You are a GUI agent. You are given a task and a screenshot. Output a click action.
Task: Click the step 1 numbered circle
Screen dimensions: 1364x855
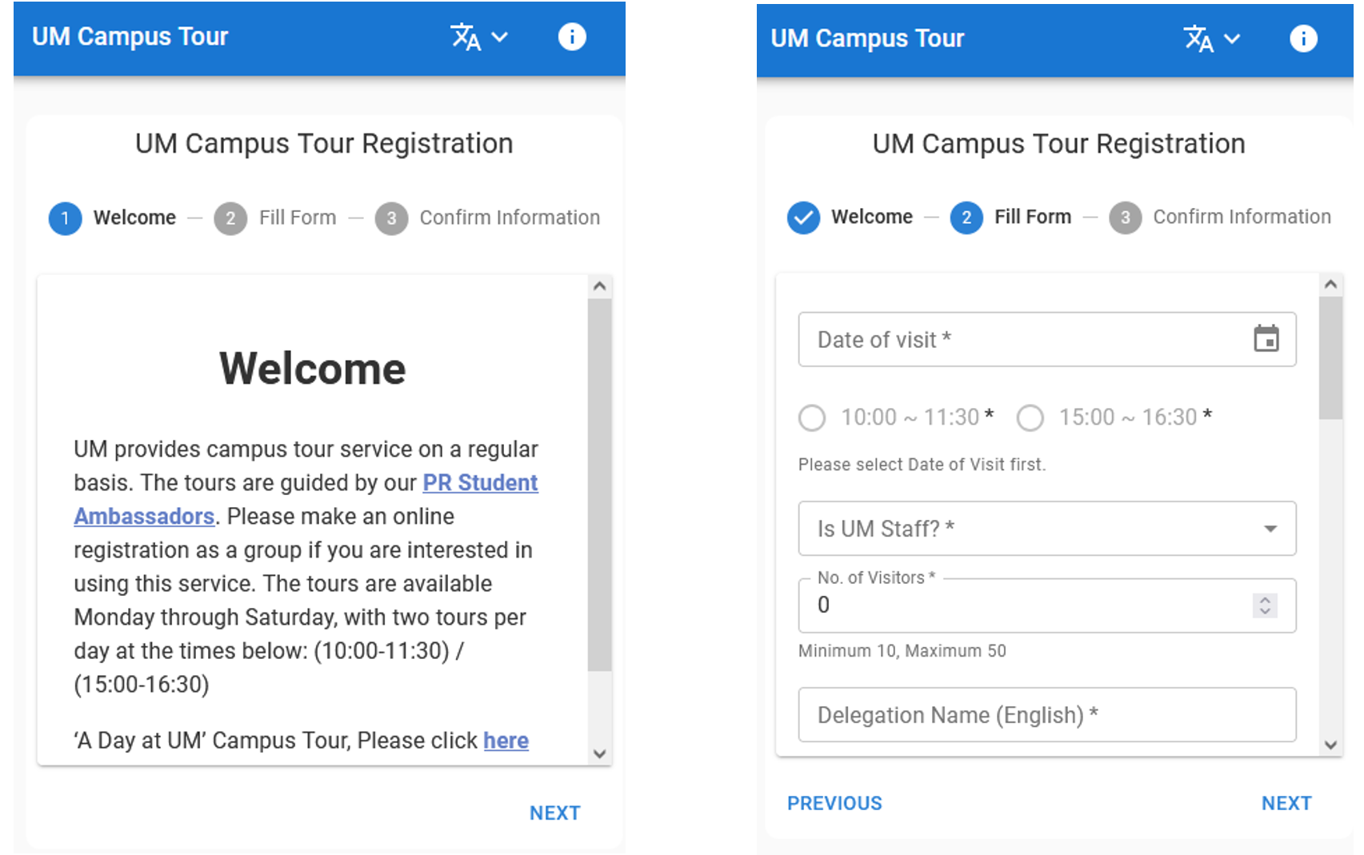[x=65, y=218]
